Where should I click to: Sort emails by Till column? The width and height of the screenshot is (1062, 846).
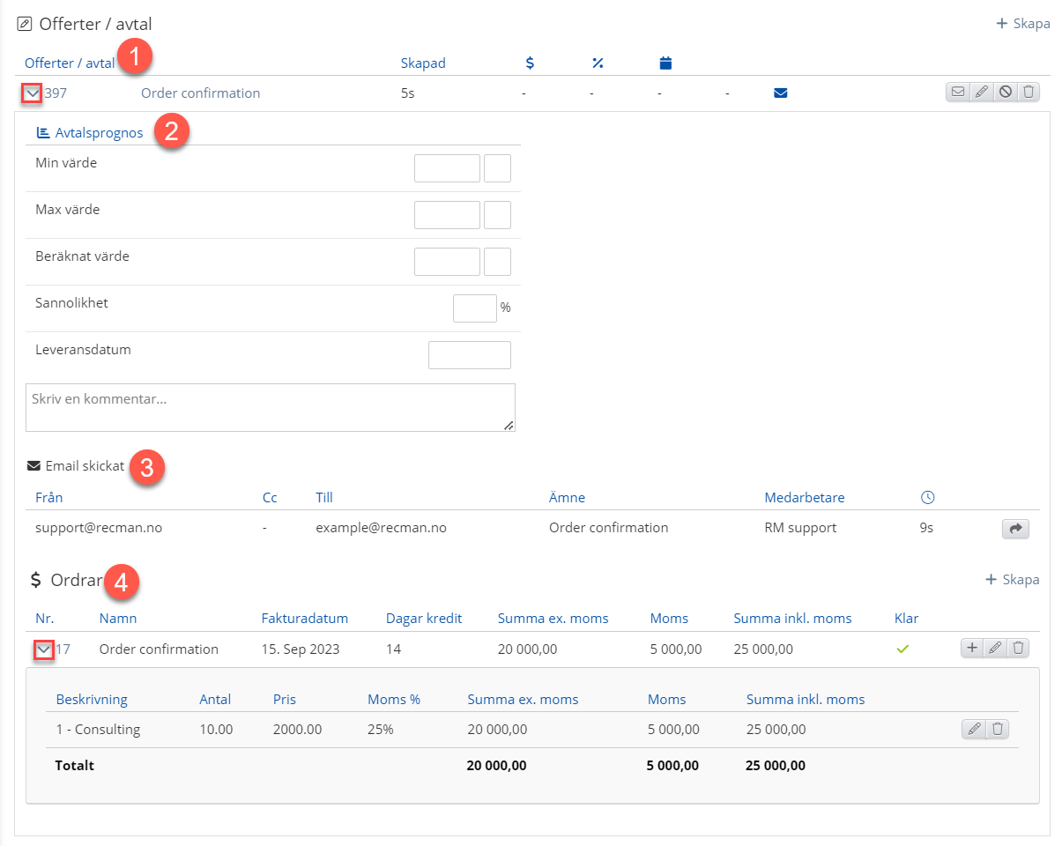[324, 498]
